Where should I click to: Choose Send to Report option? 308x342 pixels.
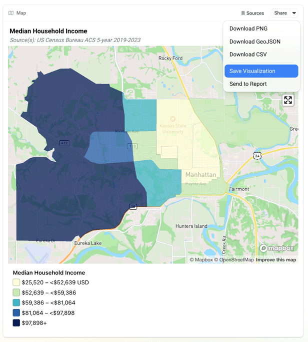pos(248,84)
